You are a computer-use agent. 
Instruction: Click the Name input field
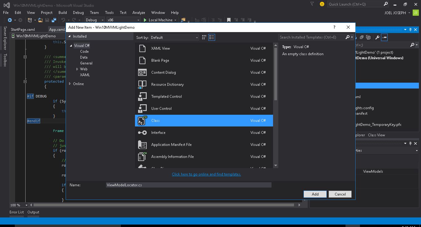pos(189,185)
